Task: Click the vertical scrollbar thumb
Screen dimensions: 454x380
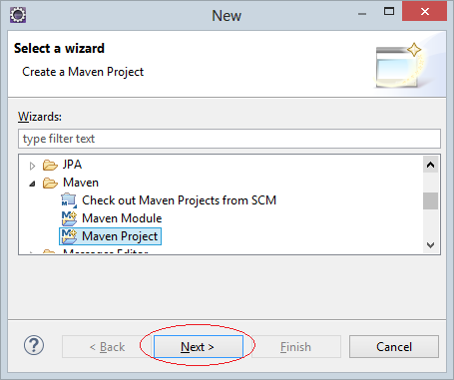Action: tap(430, 201)
